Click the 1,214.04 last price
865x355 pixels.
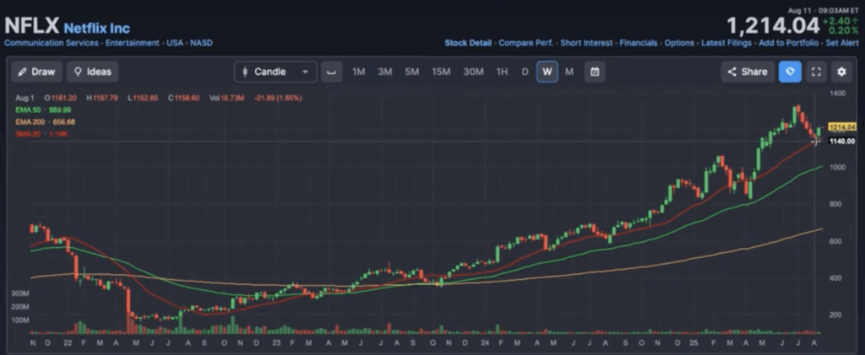click(772, 26)
